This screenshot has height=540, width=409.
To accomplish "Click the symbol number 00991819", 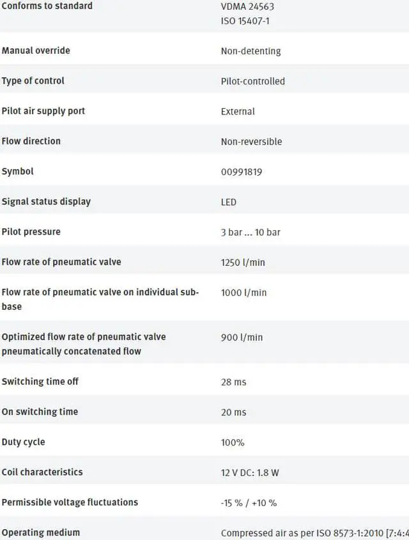I will tap(242, 172).
